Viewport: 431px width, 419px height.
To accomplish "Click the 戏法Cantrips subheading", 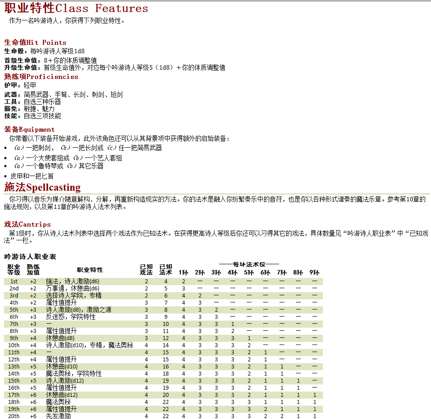I will point(27,224).
